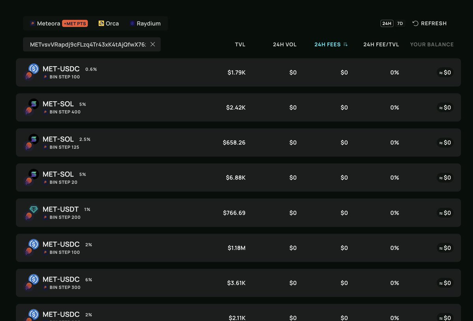Click the +MET PTS badge

pyautogui.click(x=75, y=24)
